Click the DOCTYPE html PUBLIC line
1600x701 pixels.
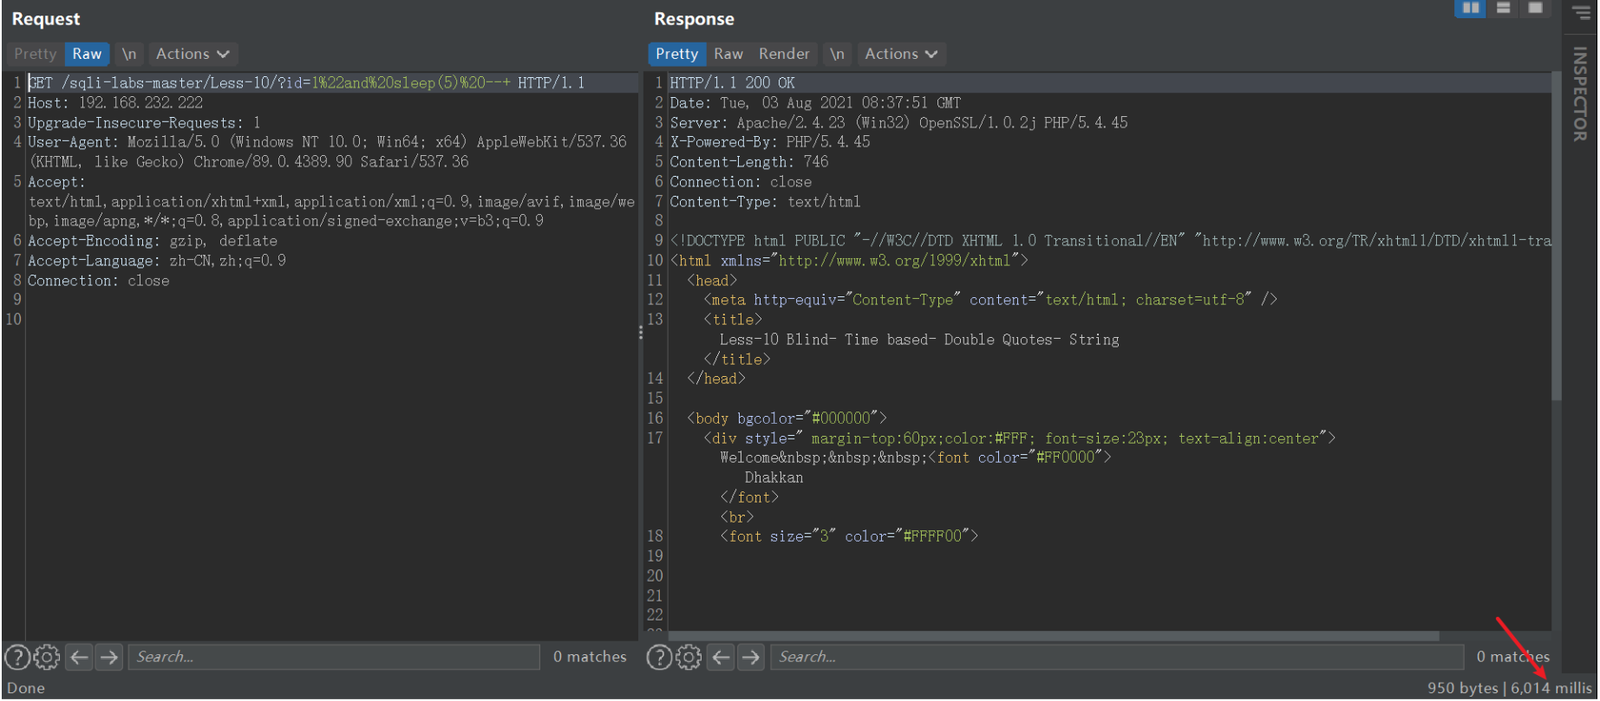tap(1111, 241)
